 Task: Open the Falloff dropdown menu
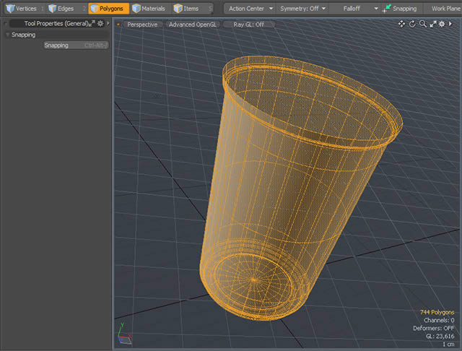click(354, 9)
